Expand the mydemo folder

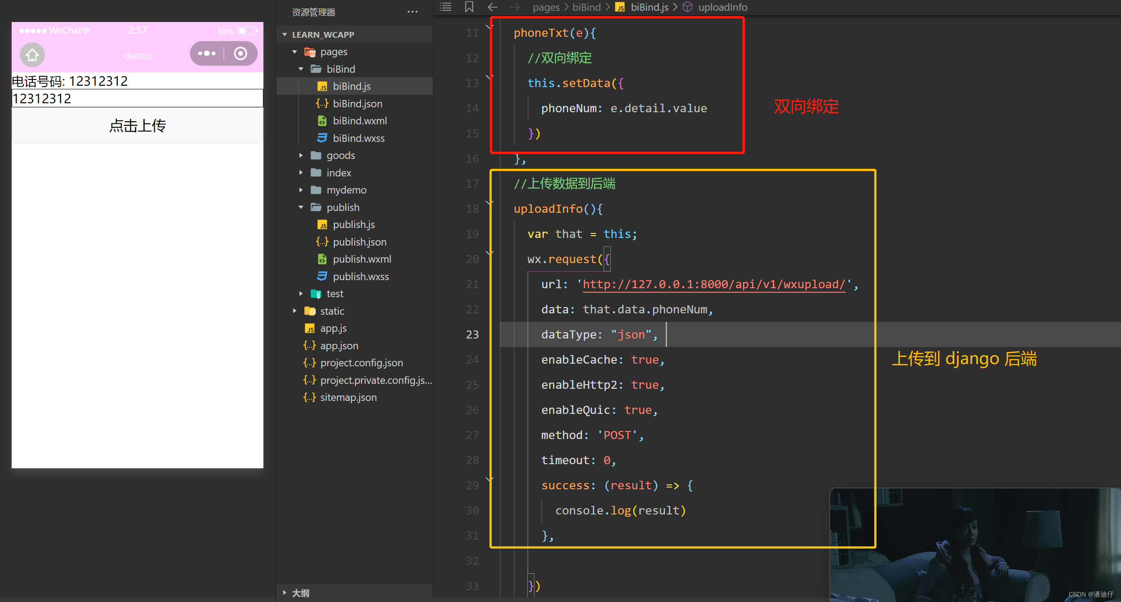coord(301,189)
